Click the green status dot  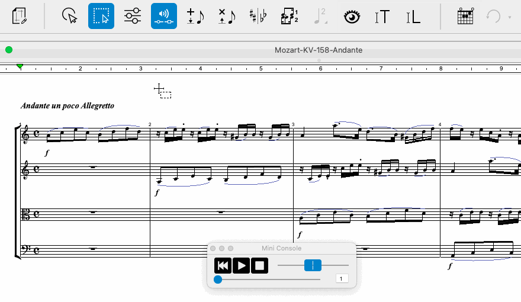(x=9, y=50)
